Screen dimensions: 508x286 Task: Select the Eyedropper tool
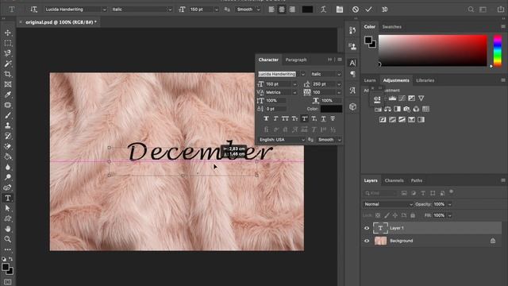point(8,95)
